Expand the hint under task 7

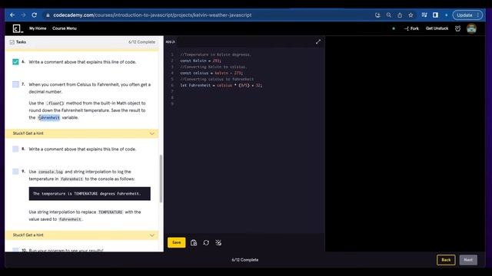tap(82, 133)
